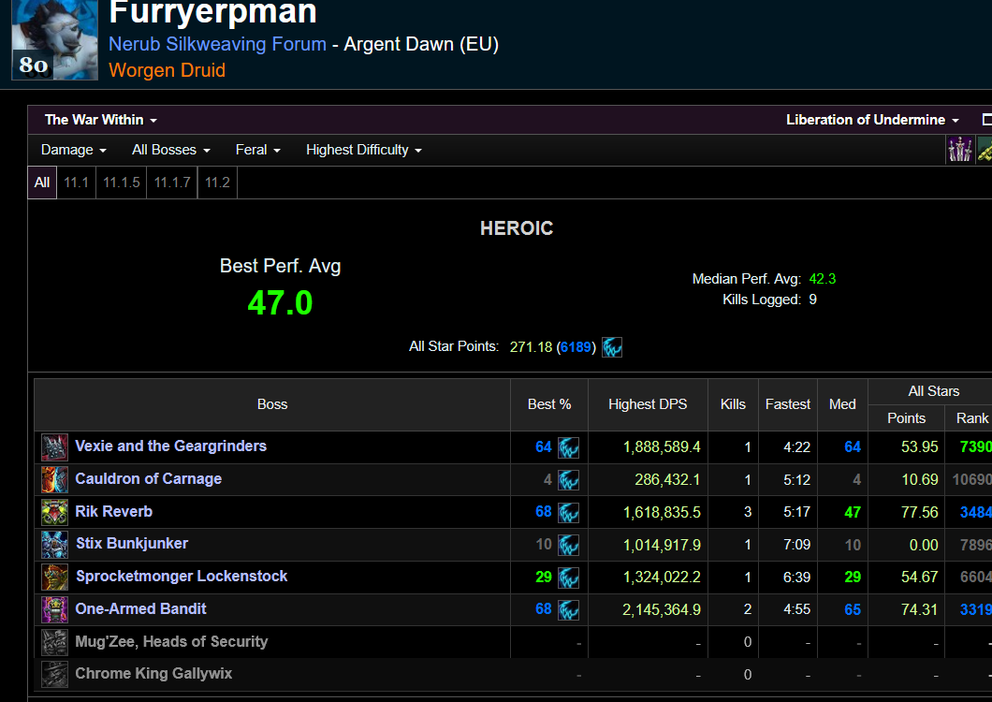Click the Mug'Zee, Heads of Security boss icon
This screenshot has width=992, height=702.
pyautogui.click(x=54, y=642)
